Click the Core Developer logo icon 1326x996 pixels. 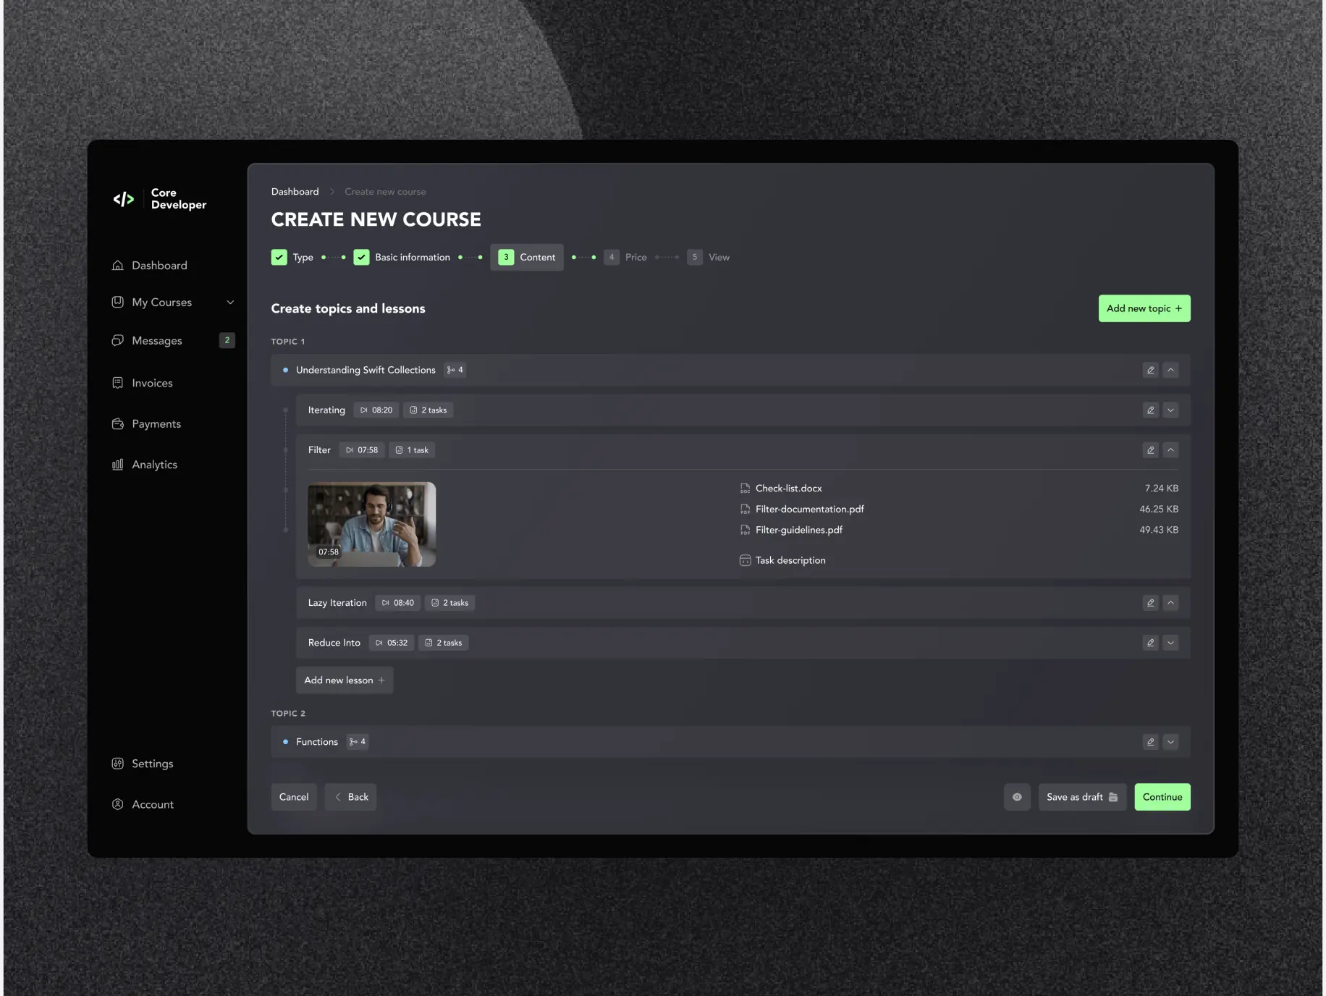(124, 199)
